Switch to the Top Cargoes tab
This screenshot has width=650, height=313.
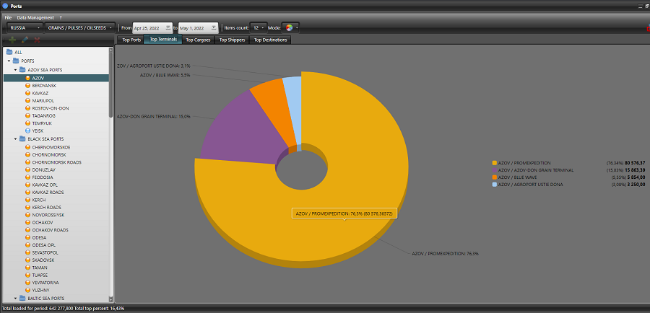198,40
